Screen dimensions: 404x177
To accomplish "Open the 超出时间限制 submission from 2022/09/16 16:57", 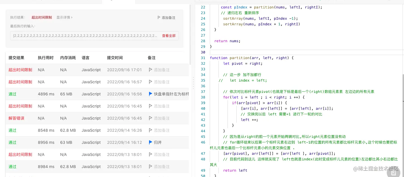I will (x=20, y=82).
